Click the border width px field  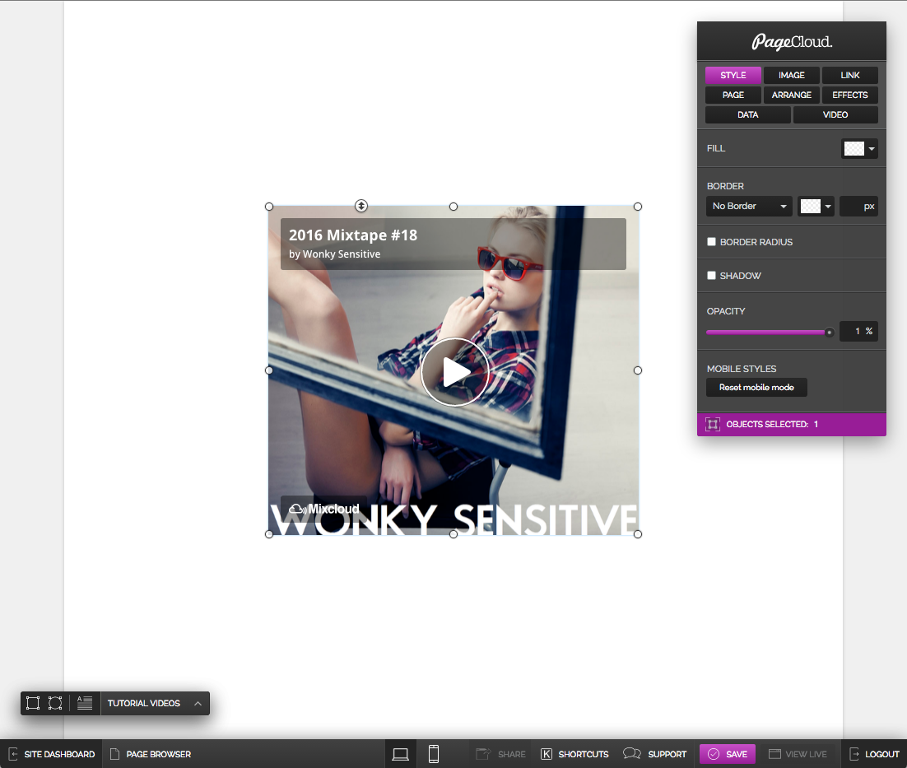coord(858,207)
